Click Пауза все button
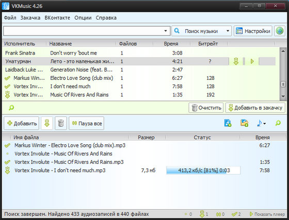Screen dimensions: 289x220 tap(87, 123)
